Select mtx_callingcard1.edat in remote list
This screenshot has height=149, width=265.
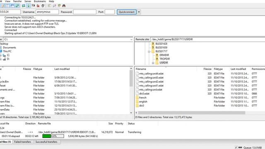[151, 86]
